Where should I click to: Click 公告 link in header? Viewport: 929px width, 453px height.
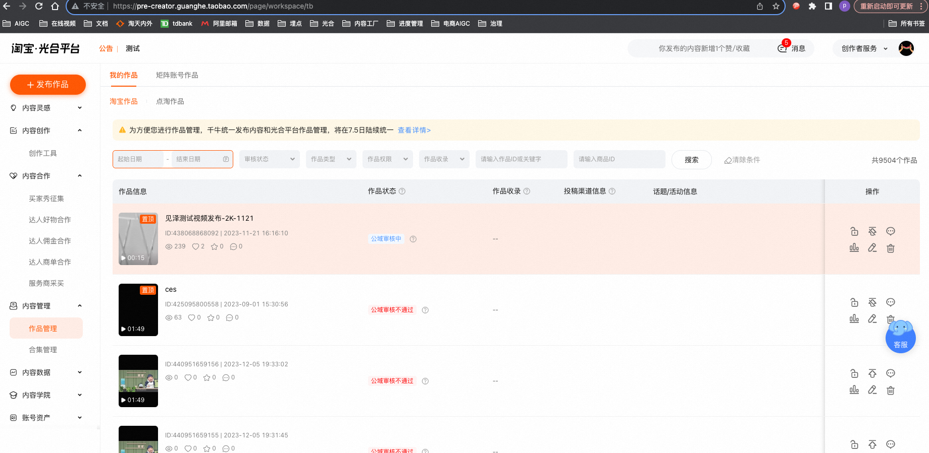pos(106,48)
